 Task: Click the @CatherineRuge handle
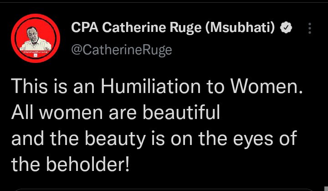click(x=122, y=49)
